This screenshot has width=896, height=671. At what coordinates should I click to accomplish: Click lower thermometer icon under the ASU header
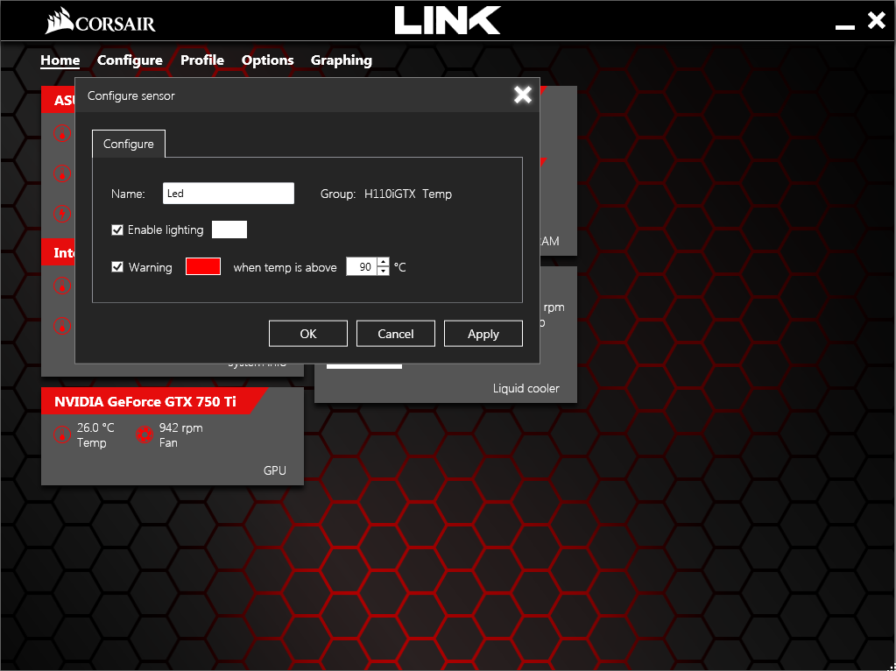click(61, 173)
